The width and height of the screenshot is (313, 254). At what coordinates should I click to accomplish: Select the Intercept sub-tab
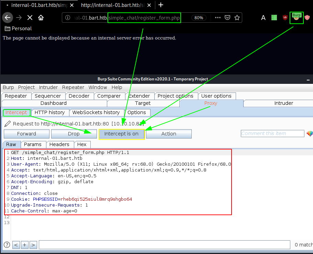[16, 112]
